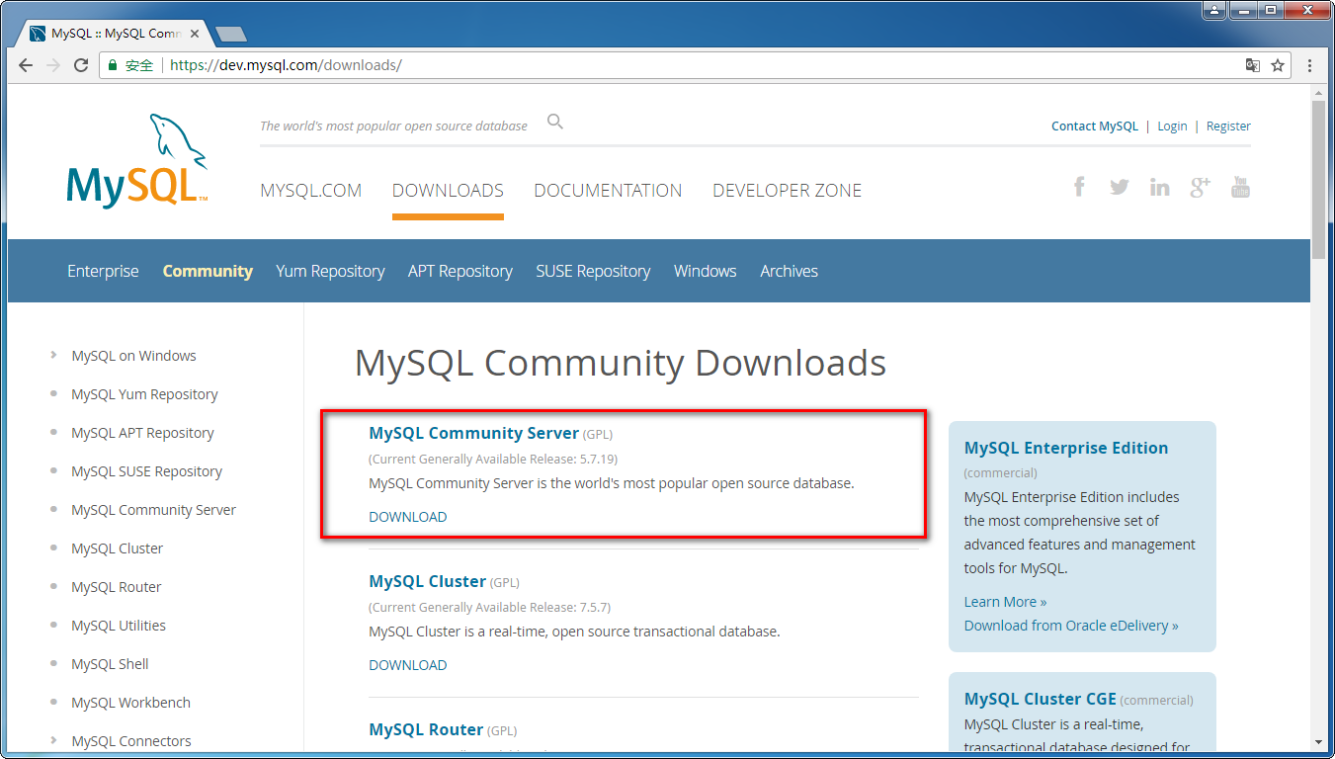Select Enterprise in blue submenu

coord(103,271)
